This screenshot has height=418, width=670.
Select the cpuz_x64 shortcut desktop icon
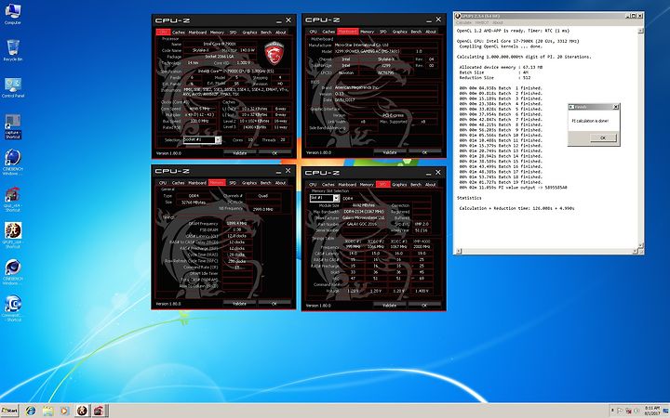(x=12, y=200)
